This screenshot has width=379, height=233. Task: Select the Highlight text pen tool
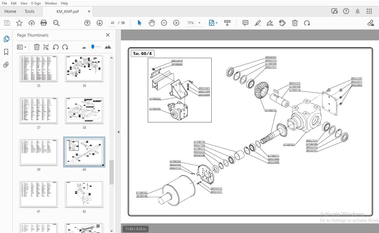tap(258, 23)
